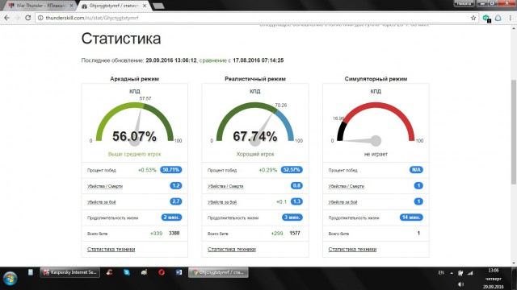Viewport: 517px width, 290px height.
Task: Select the Ghjcnjgbtymrf statistics tab
Action: pyautogui.click(x=114, y=6)
